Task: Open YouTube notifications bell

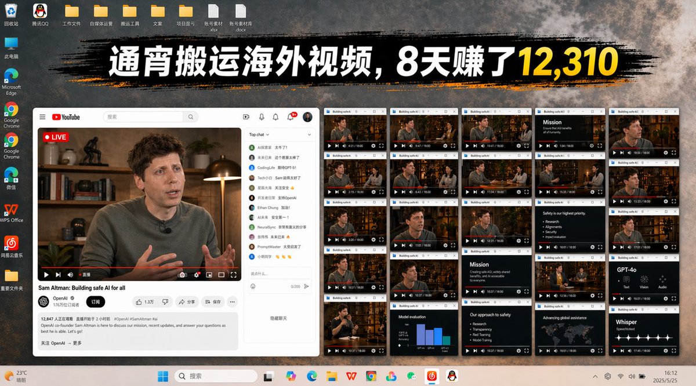Action: coord(291,117)
